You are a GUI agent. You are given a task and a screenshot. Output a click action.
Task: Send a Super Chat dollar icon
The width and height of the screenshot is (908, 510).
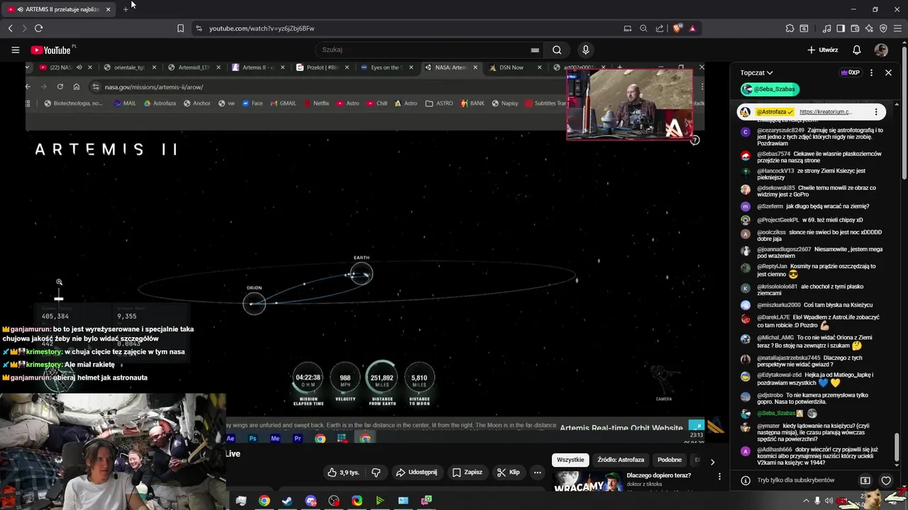(865, 480)
